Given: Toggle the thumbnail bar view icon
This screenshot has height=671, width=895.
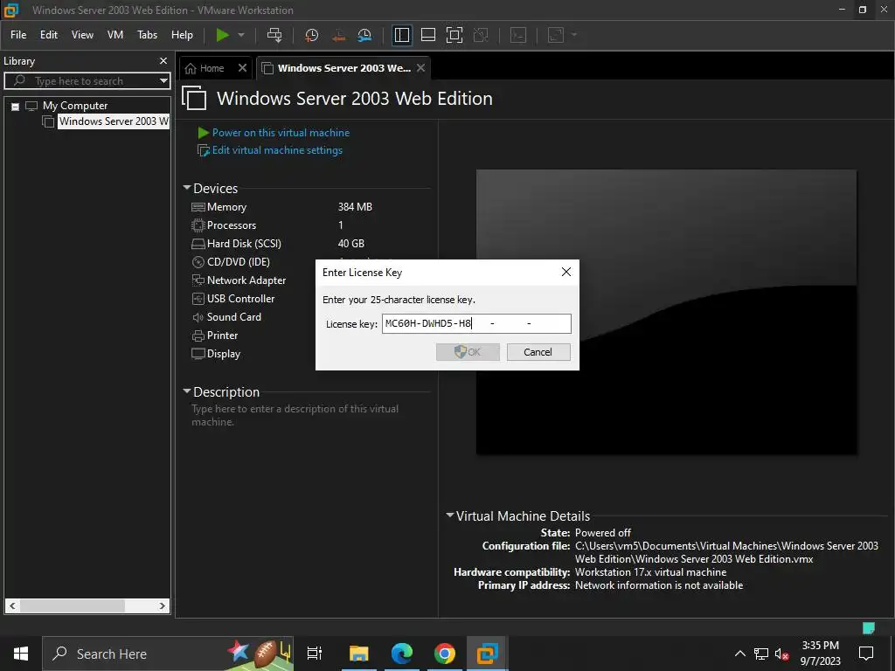Looking at the screenshot, I should pos(428,35).
